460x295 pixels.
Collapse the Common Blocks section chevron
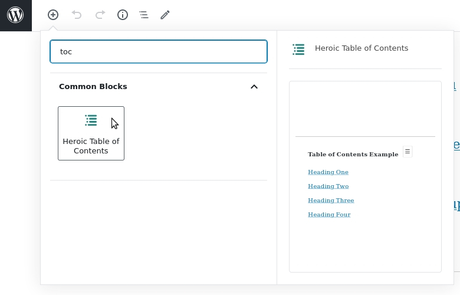pos(254,87)
